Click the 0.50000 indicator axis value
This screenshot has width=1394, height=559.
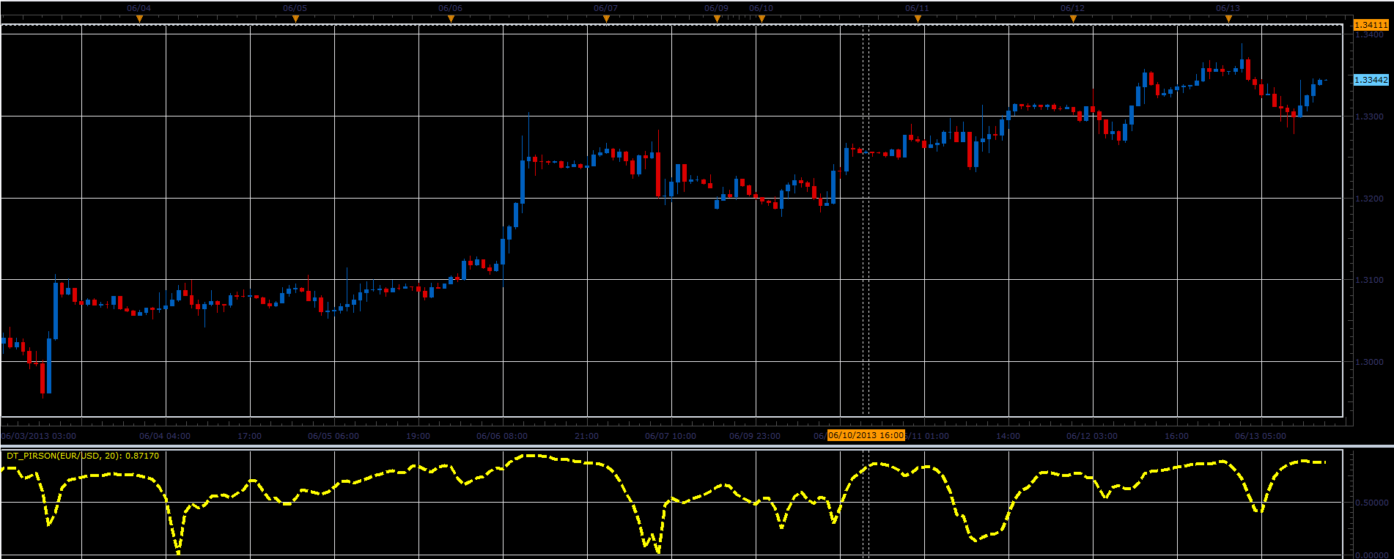(x=1371, y=503)
